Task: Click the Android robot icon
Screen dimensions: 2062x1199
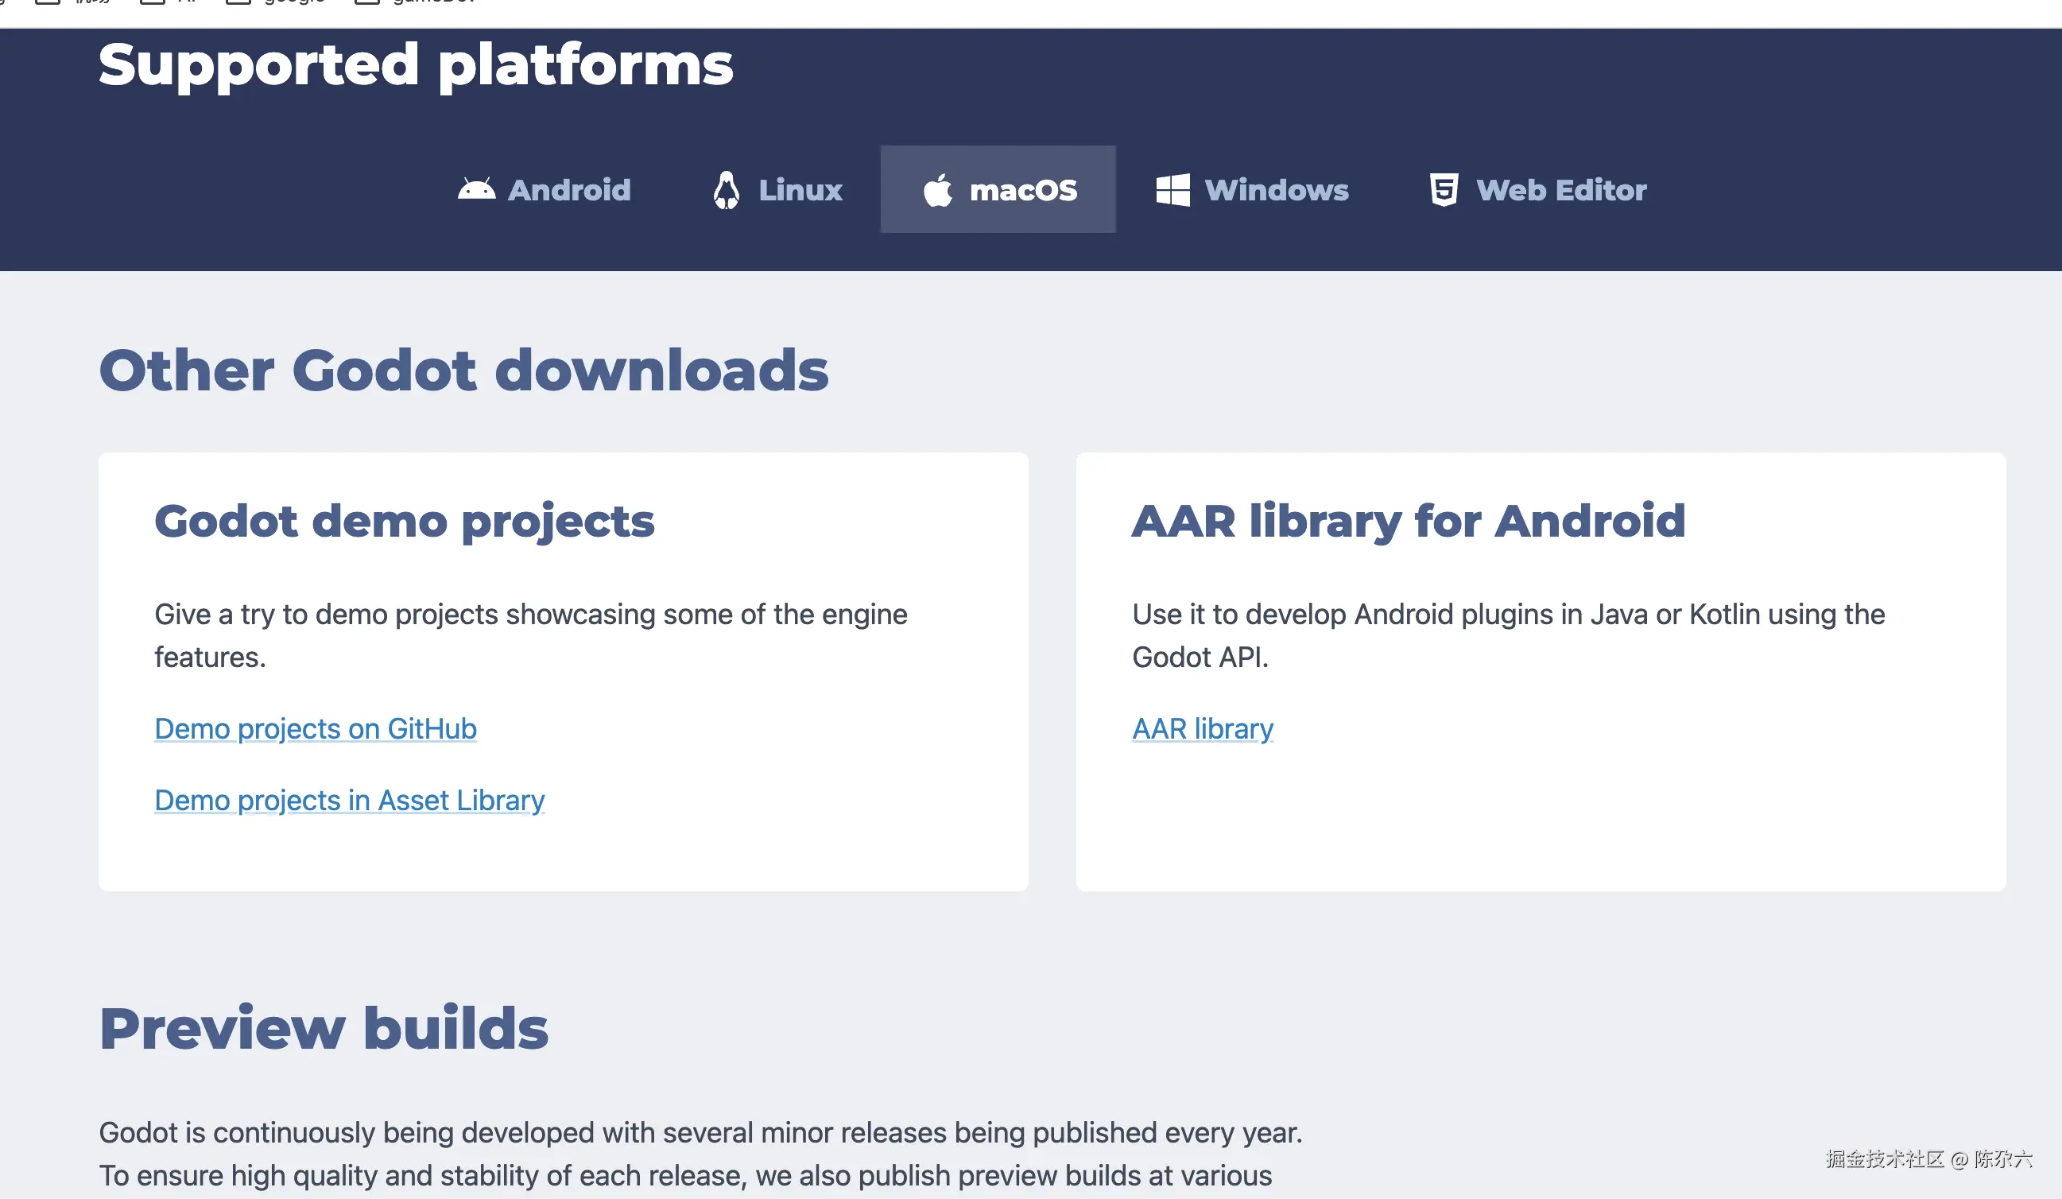Action: (x=476, y=190)
